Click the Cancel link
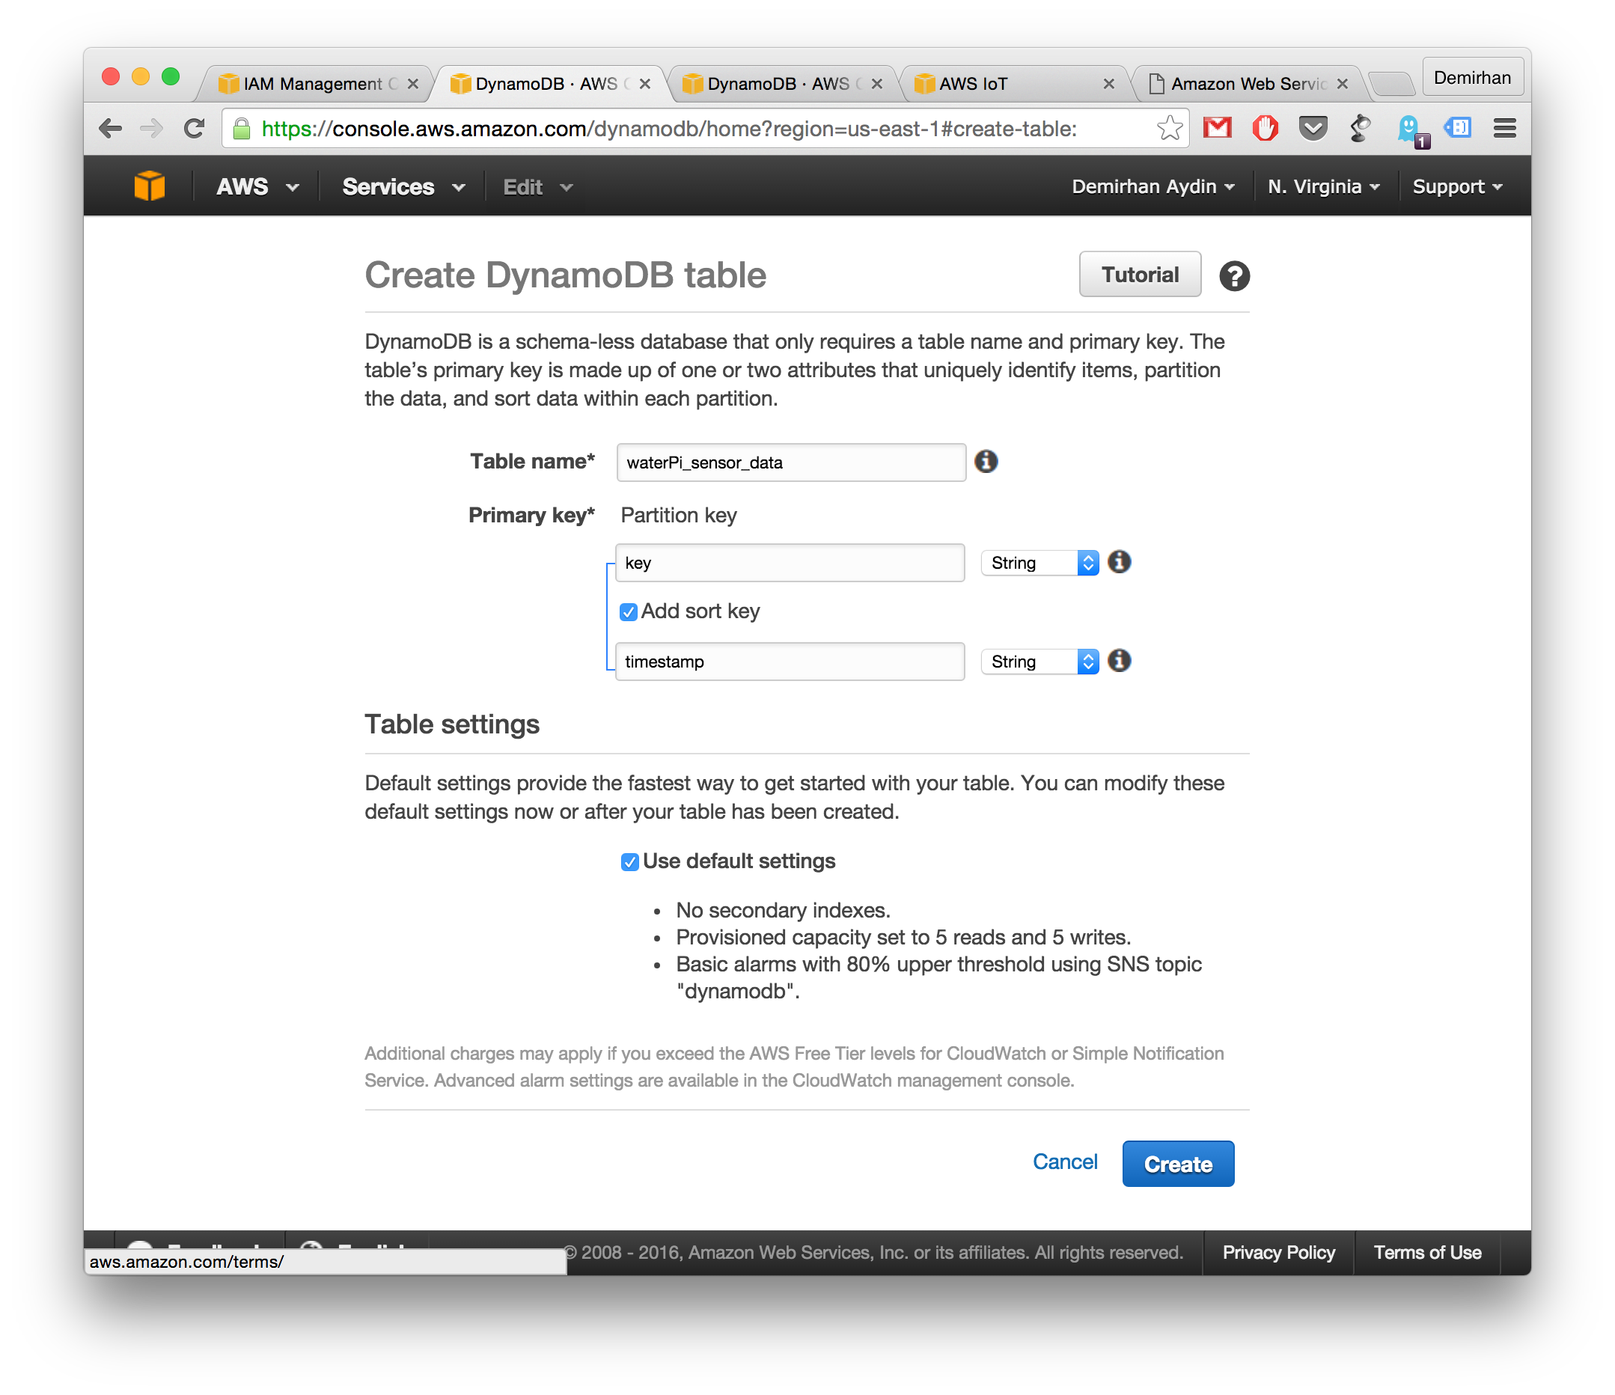The image size is (1615, 1395). coord(1064,1162)
